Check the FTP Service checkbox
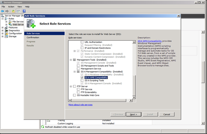The height and width of the screenshot is (134, 207). tap(78, 89)
